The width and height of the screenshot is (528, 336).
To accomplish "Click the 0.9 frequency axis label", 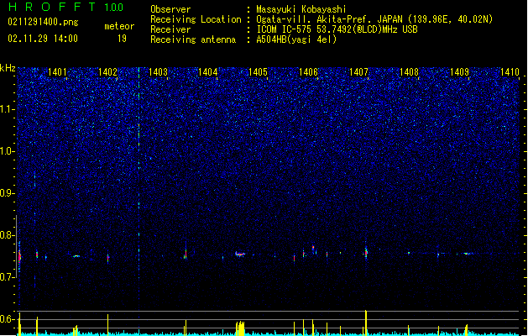I will (x=7, y=193).
